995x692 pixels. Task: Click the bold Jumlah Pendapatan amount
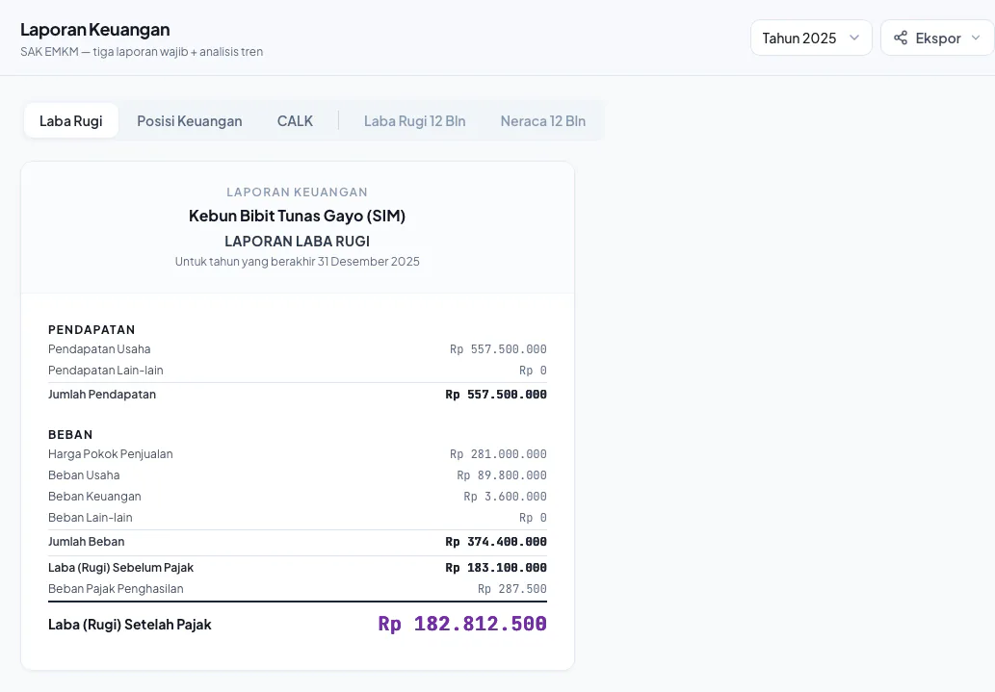496,394
